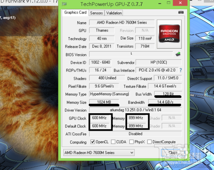The image size is (214, 170).
Task: Click the FurMark furry render area
Action: tap(29, 85)
